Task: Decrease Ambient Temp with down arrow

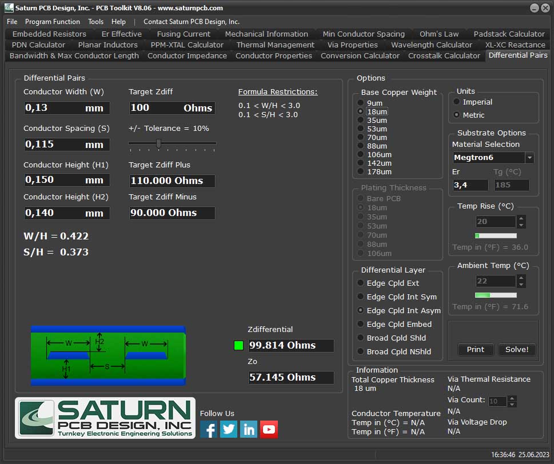Action: click(x=521, y=284)
